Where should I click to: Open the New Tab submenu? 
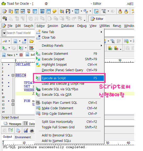coord(70,32)
